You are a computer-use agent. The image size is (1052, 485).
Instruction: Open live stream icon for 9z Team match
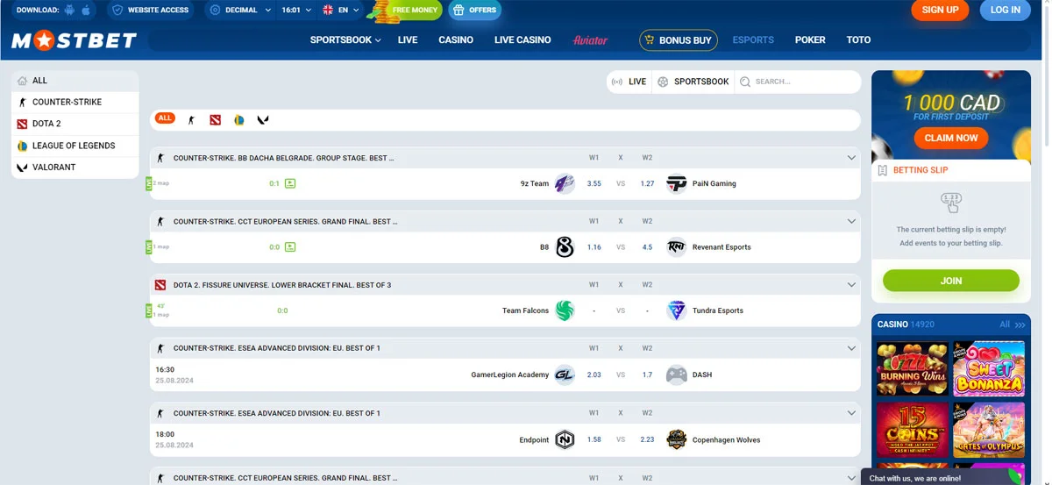click(x=290, y=184)
